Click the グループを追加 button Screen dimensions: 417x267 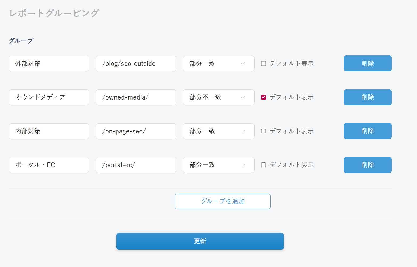[222, 201]
